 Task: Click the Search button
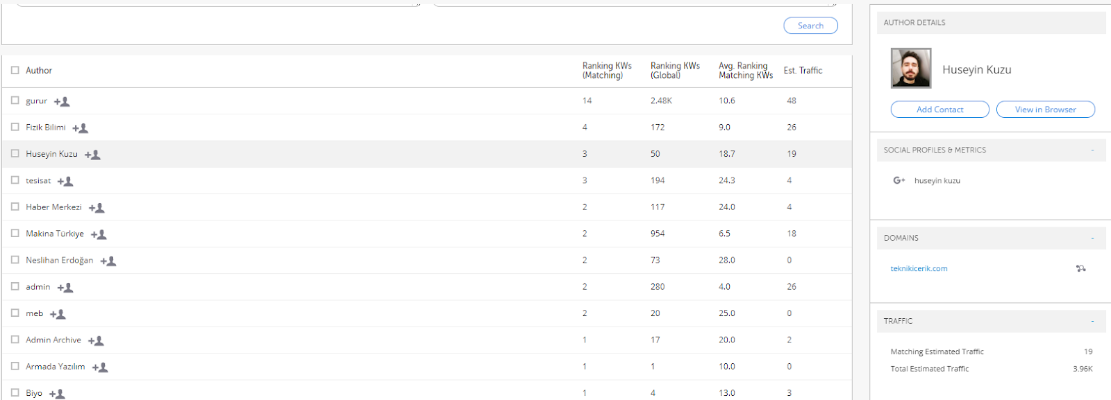point(810,26)
